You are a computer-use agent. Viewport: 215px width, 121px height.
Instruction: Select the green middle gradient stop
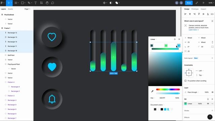[166, 46]
